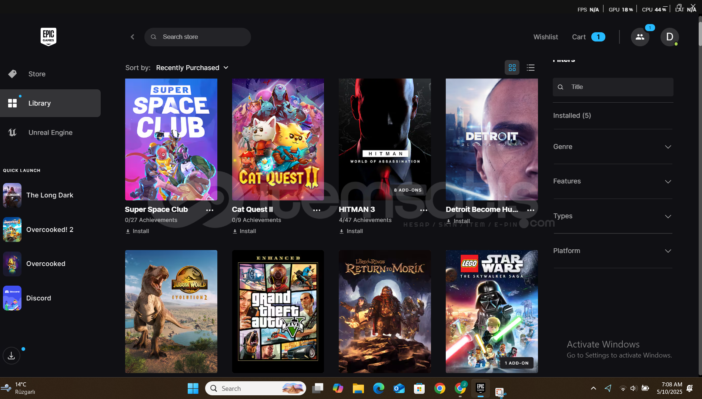Click the Unreal Engine logo icon
The image size is (702, 399).
[13, 133]
